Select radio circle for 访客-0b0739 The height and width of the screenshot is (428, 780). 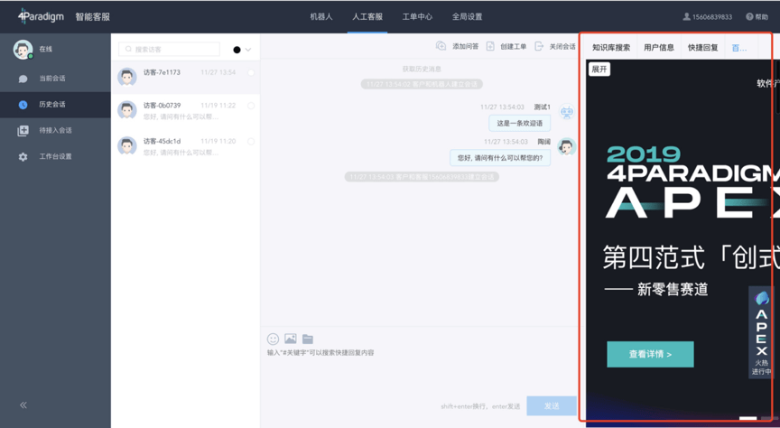click(x=251, y=106)
